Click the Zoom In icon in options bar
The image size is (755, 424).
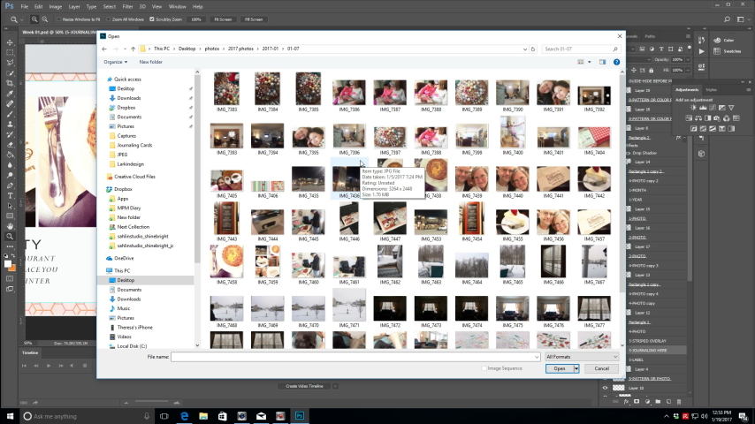[x=34, y=19]
